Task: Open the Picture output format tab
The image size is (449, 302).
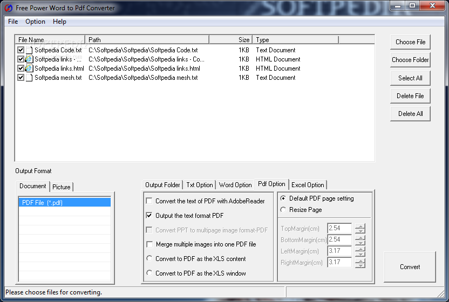Action: pyautogui.click(x=62, y=187)
